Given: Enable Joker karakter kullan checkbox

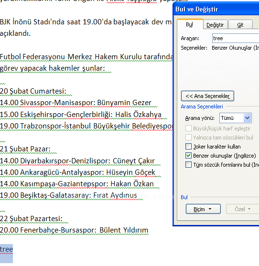Looking at the screenshot, I should coord(188,147).
